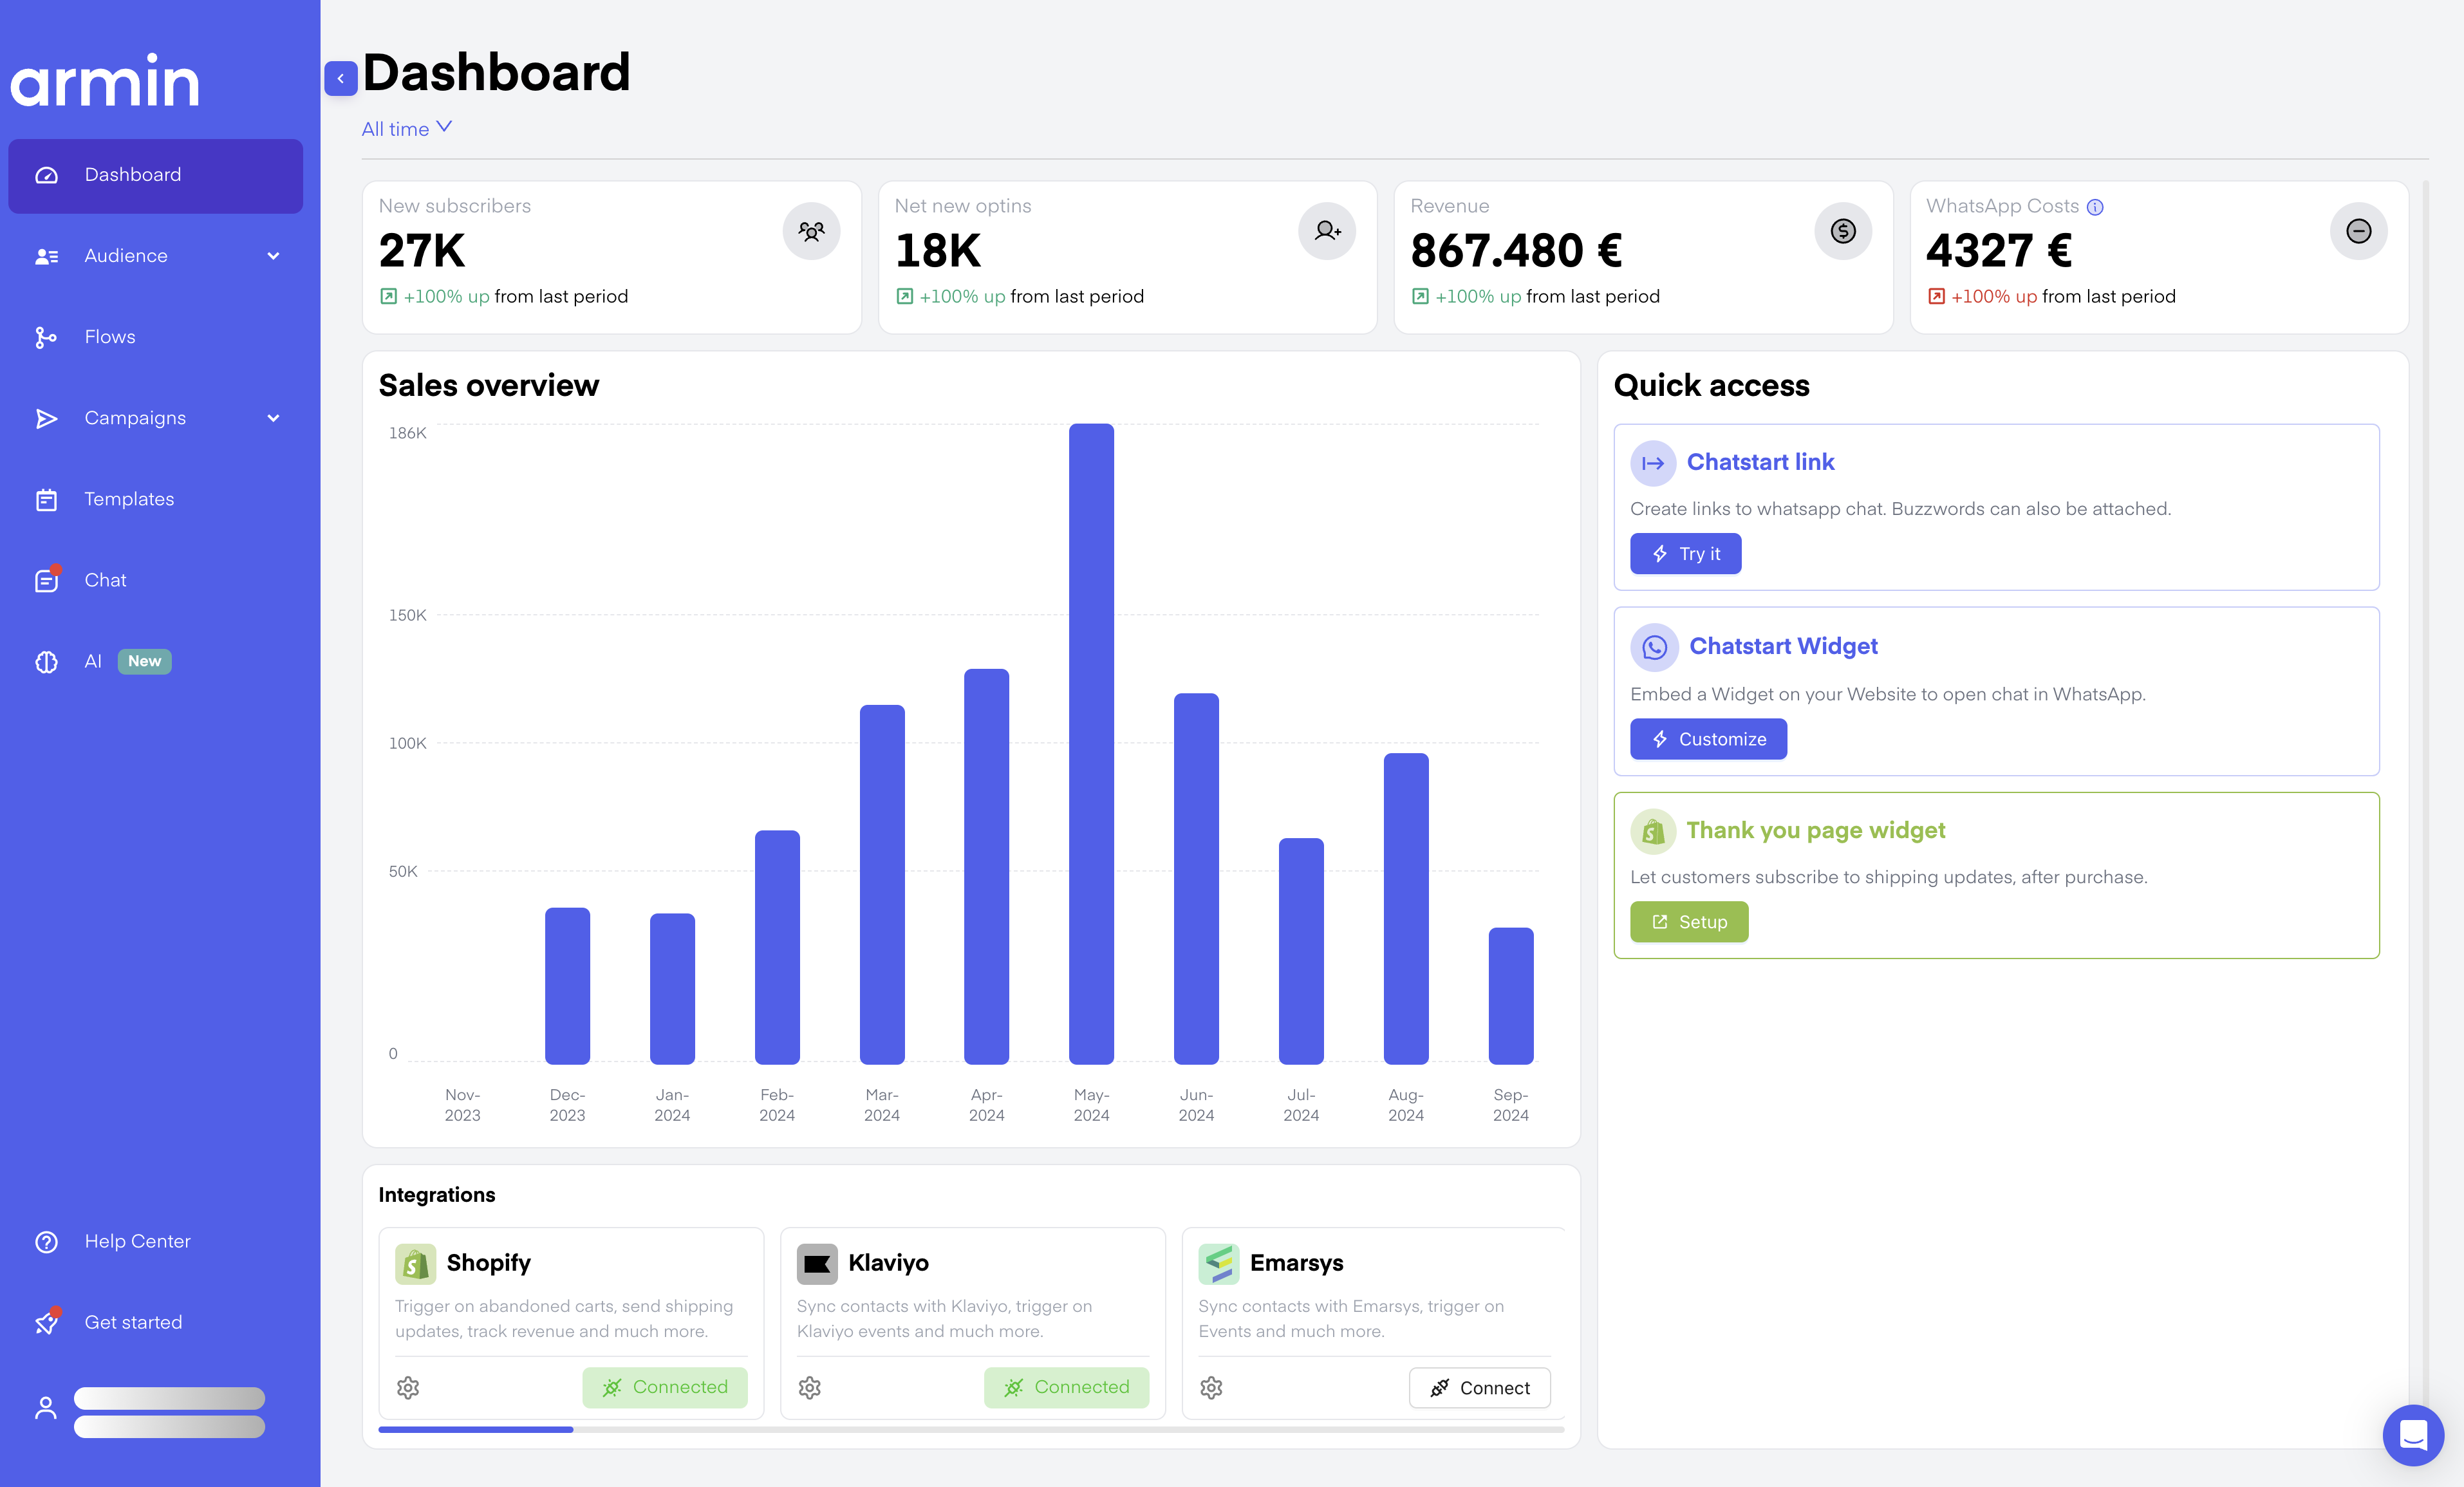Click the Try it button
This screenshot has height=1487, width=2464.
pyautogui.click(x=1685, y=553)
